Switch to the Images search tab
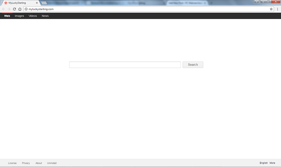The image size is (281, 167). tap(19, 16)
